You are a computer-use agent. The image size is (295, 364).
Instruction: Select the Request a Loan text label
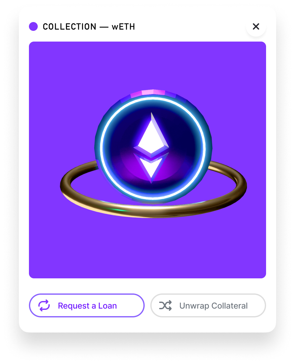pyautogui.click(x=87, y=306)
